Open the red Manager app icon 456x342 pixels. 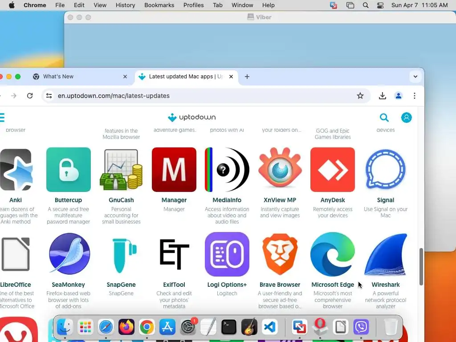pos(174,170)
